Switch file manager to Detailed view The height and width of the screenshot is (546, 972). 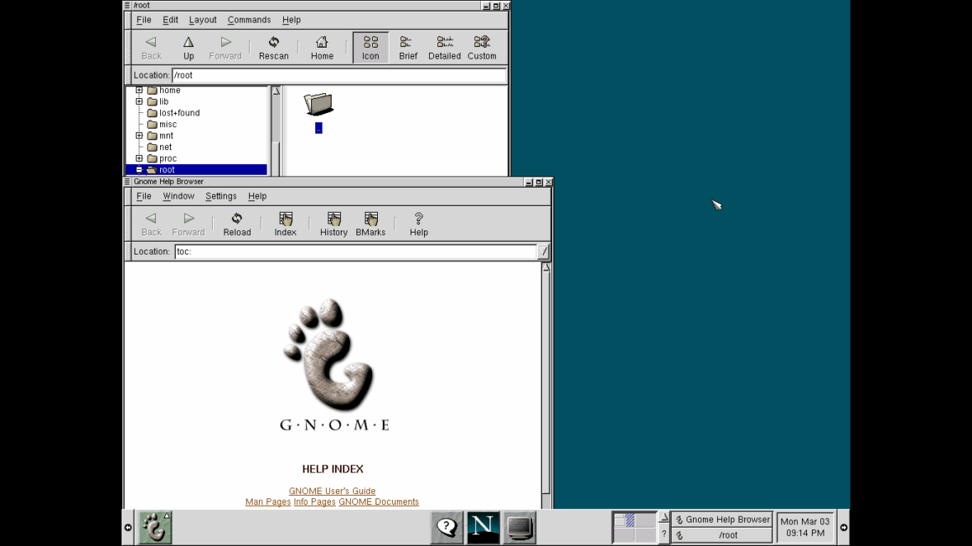point(444,48)
